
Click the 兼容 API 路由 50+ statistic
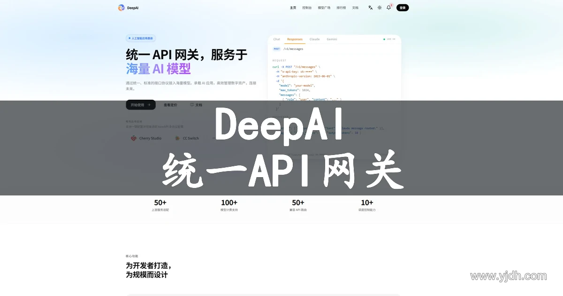[298, 205]
